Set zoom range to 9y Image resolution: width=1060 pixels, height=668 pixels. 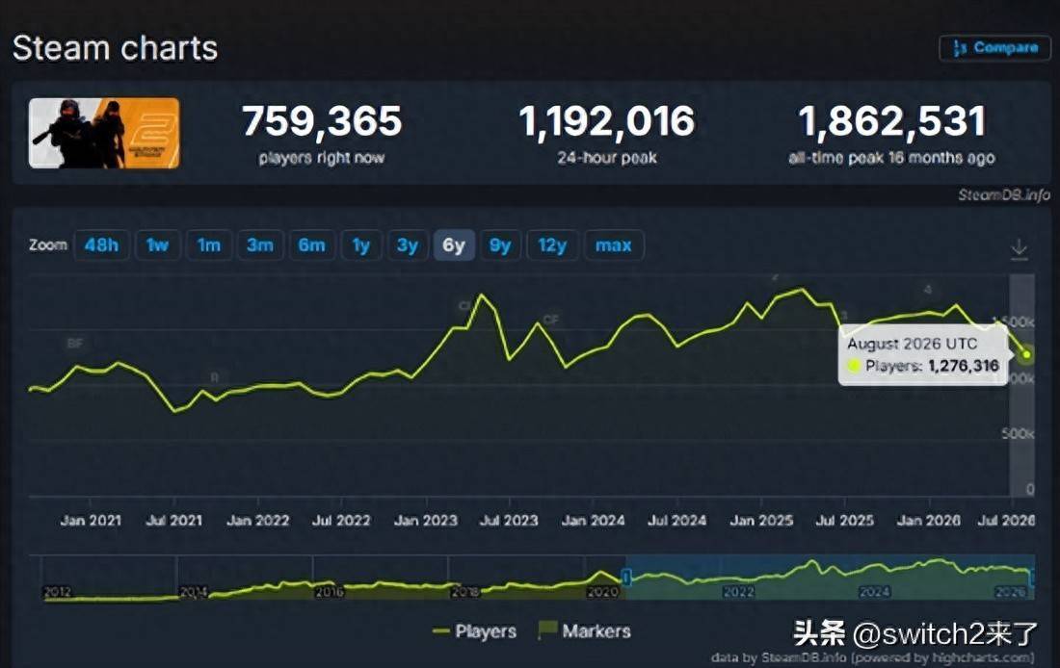coord(500,245)
